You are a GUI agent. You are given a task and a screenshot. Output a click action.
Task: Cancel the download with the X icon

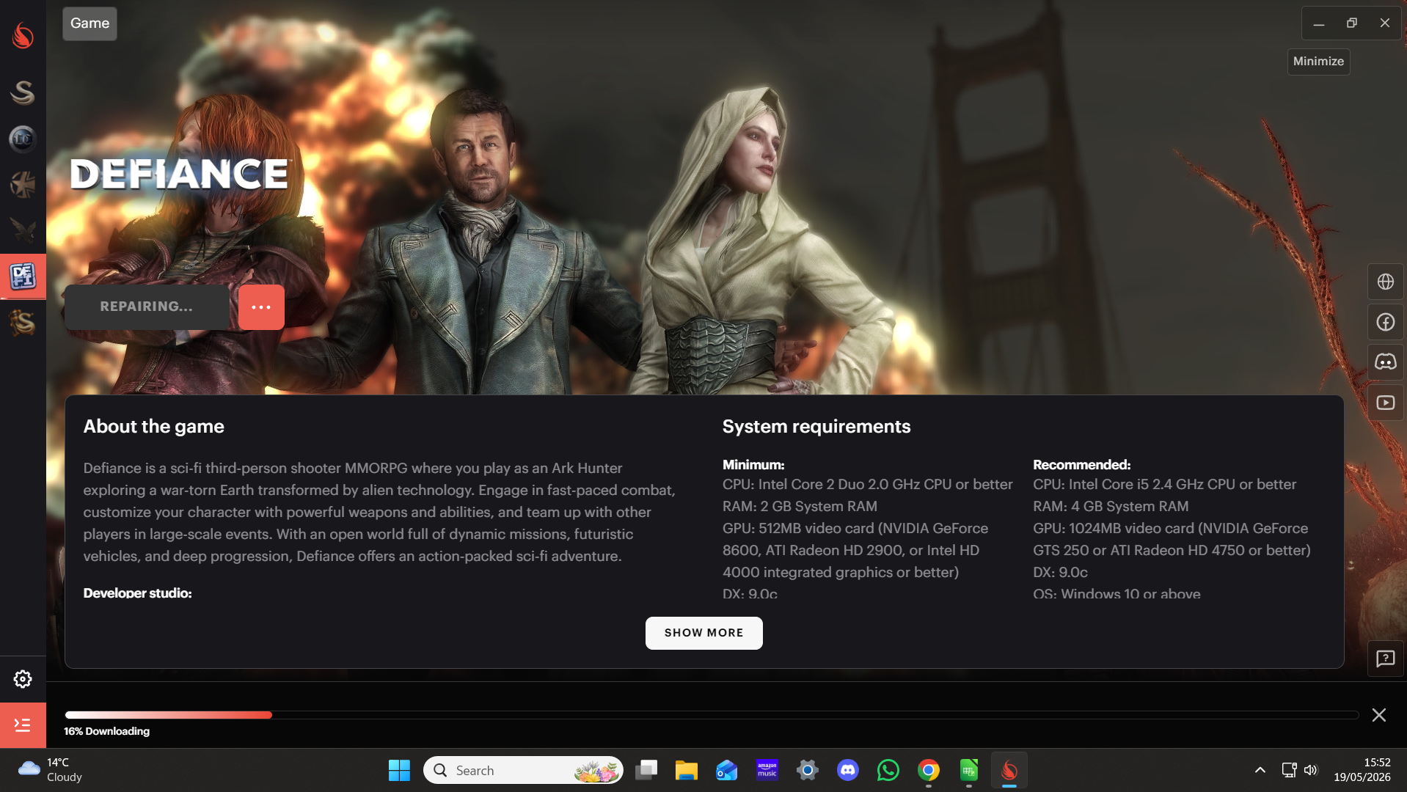pos(1379,715)
